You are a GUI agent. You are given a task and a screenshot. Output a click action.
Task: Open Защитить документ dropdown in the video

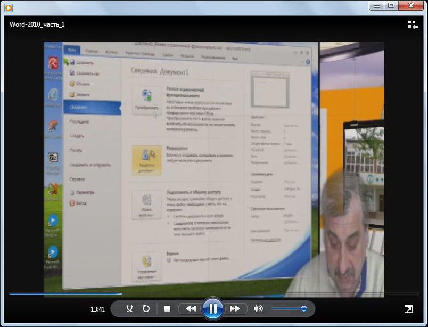pos(147,160)
